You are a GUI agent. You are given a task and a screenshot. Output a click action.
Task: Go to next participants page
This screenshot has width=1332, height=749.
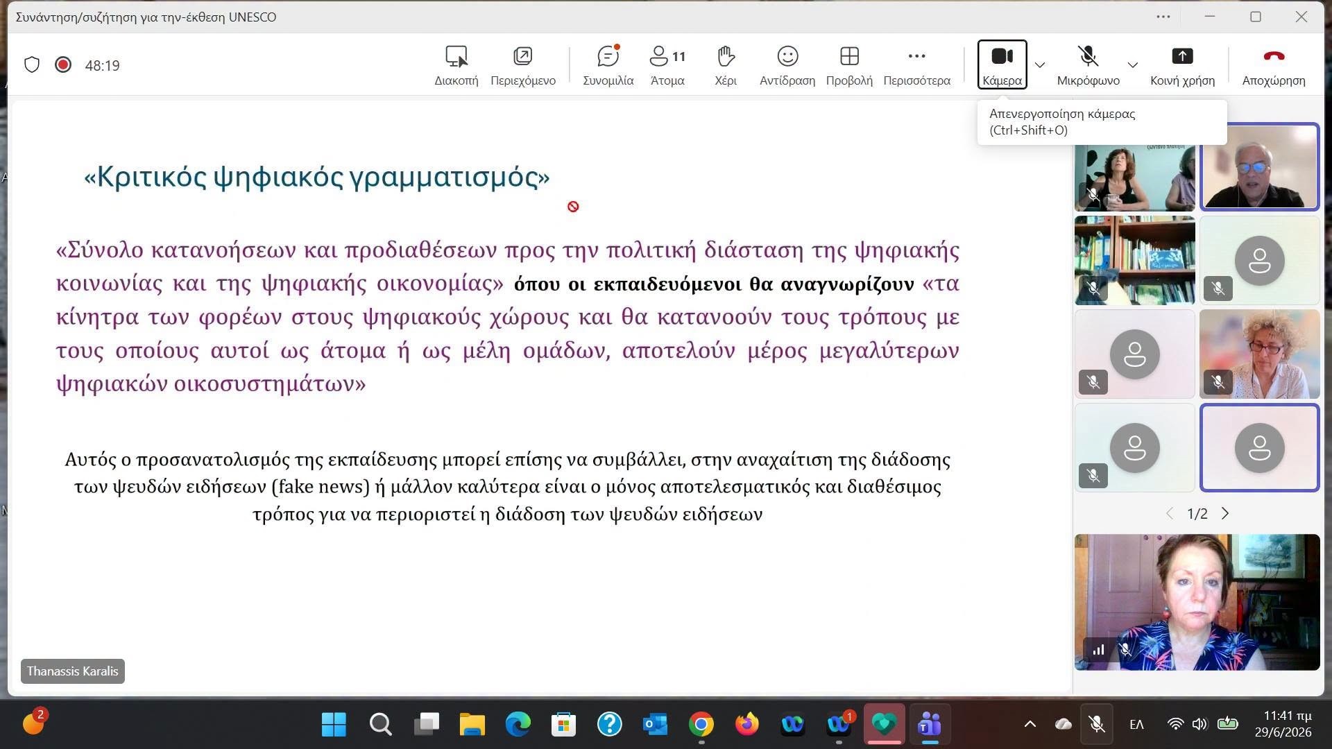point(1225,513)
